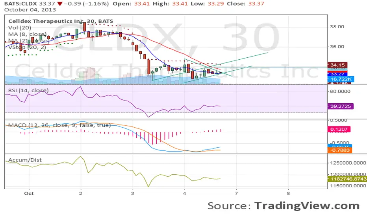This screenshot has width=367, height=216.
Task: Click the Celldex Therapeutics Inc, 30, BATS title
Action: tap(61, 21)
